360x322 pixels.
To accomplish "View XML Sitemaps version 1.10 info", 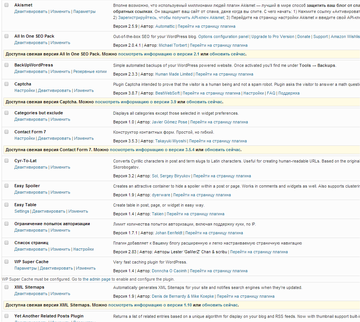I will point(150,305).
